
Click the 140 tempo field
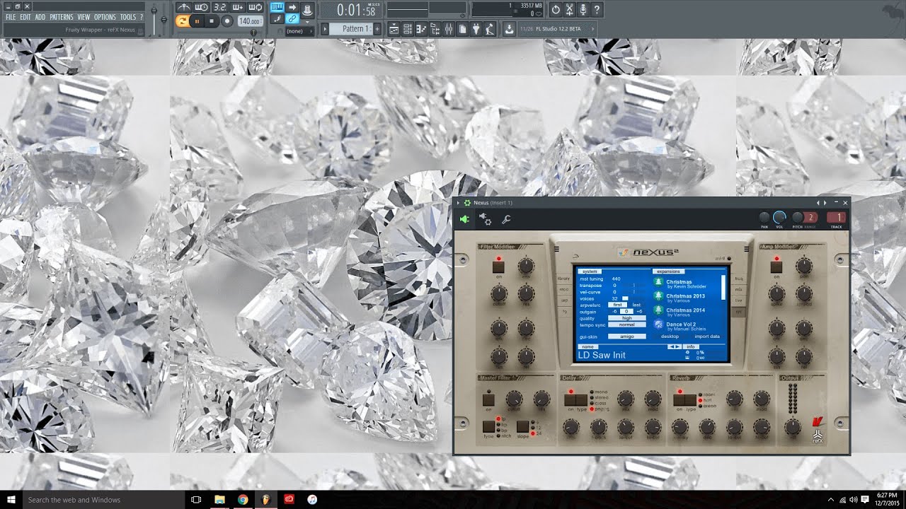[x=250, y=21]
